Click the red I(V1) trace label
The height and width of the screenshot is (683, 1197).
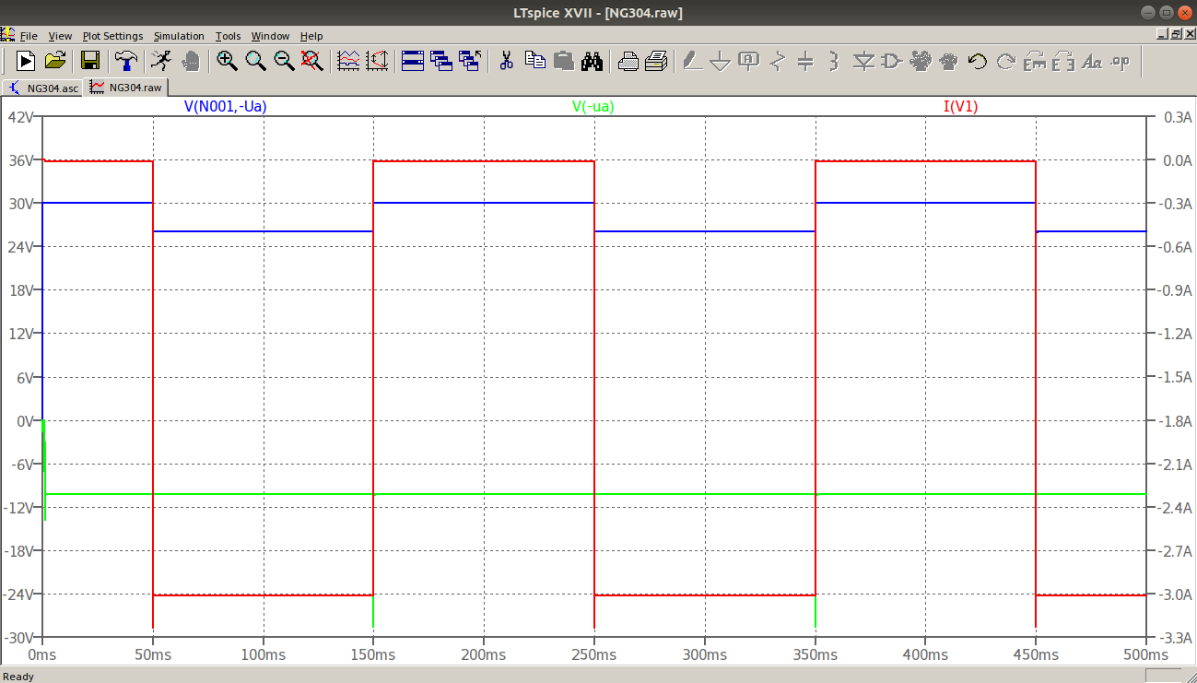pyautogui.click(x=960, y=106)
